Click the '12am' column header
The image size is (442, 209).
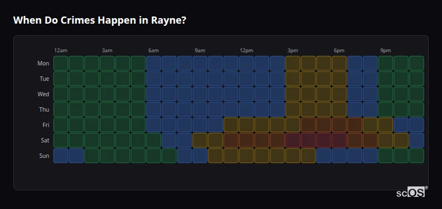coord(61,51)
